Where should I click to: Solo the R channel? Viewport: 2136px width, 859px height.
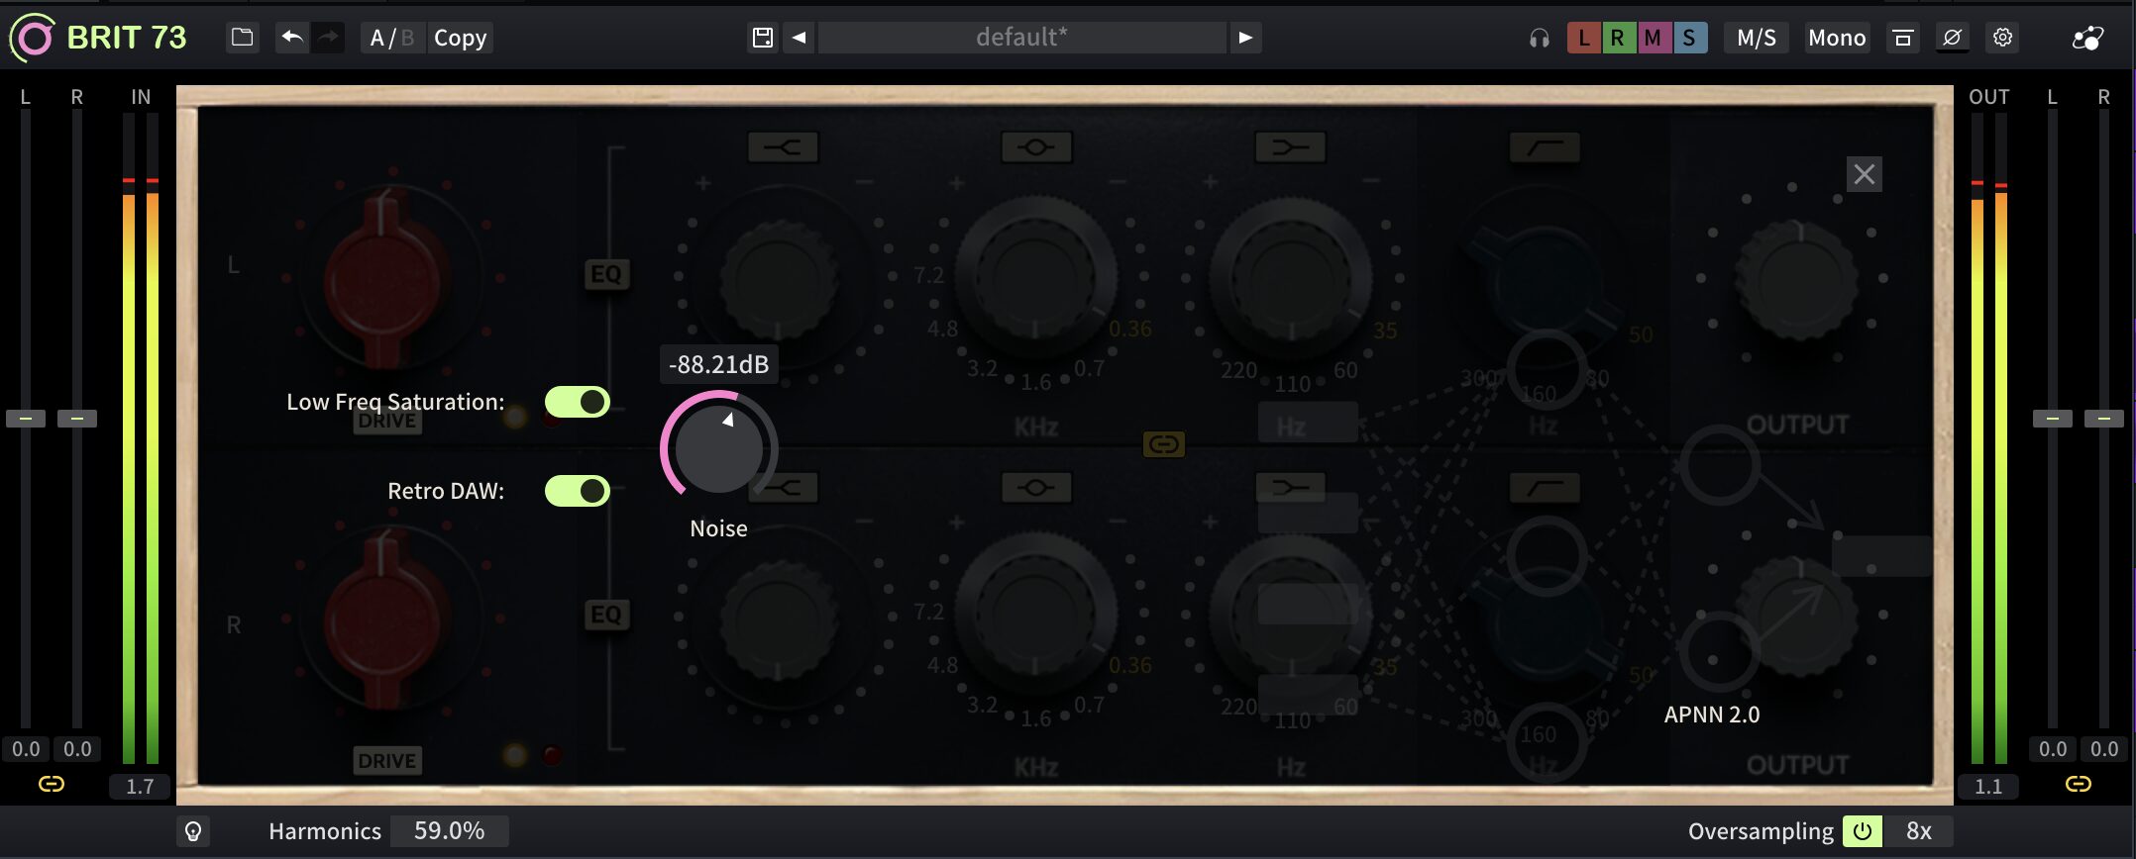pyautogui.click(x=1618, y=38)
